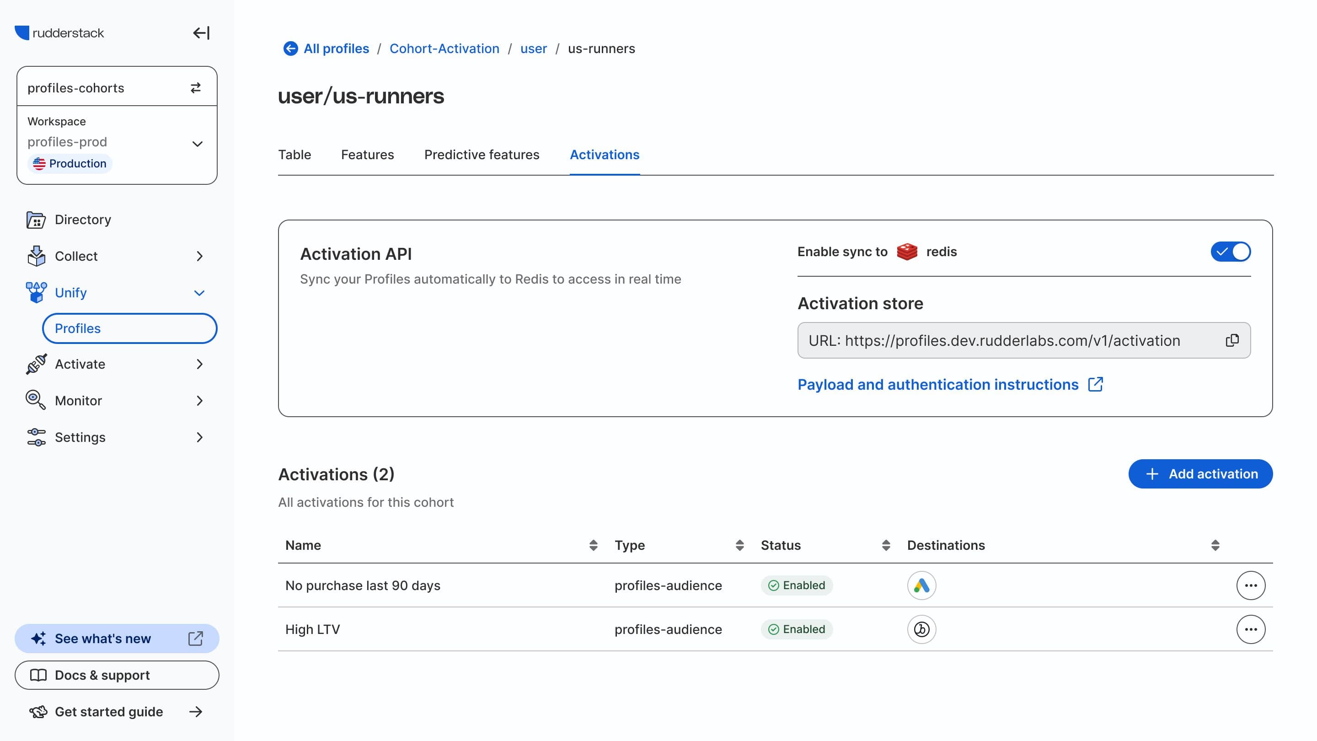The image size is (1317, 741).
Task: Disable sync to redis toggle
Action: [x=1230, y=252]
